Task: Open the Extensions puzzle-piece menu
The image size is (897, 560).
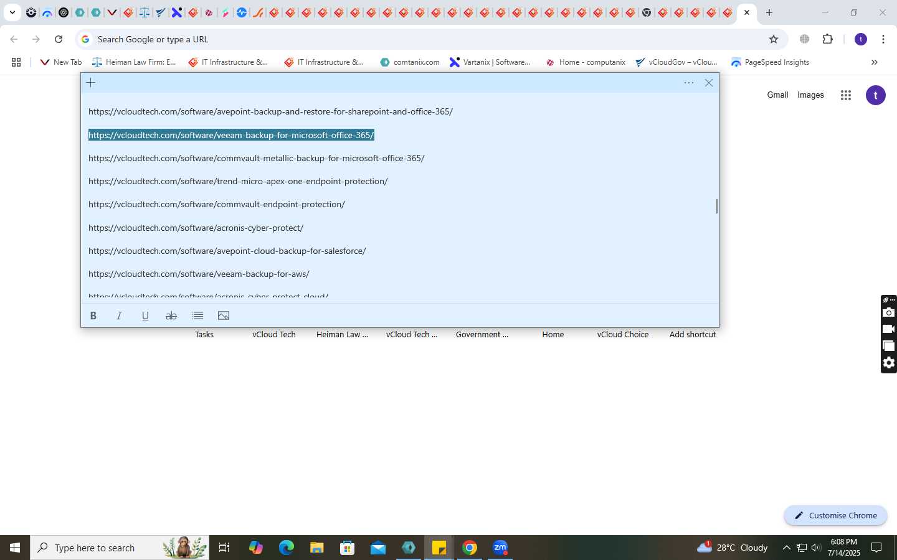Action: tap(828, 39)
